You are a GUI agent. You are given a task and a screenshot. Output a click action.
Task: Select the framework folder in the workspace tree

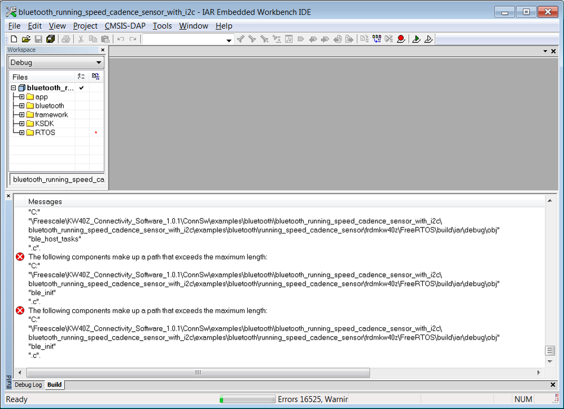pos(51,115)
